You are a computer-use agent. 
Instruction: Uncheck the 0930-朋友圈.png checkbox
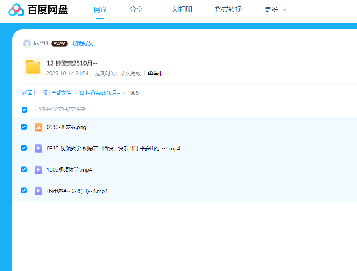point(24,127)
